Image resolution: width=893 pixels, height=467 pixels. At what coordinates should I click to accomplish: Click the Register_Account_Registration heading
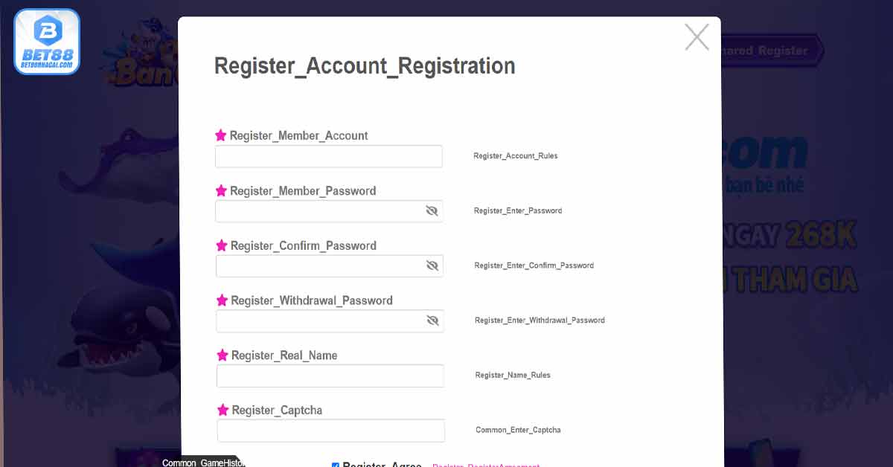tap(365, 65)
